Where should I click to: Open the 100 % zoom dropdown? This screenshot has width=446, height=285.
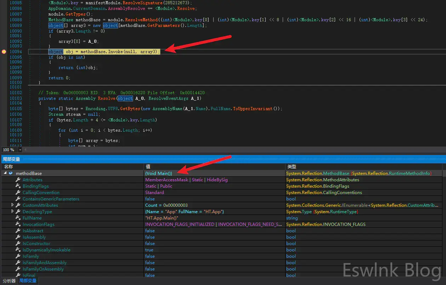20,150
